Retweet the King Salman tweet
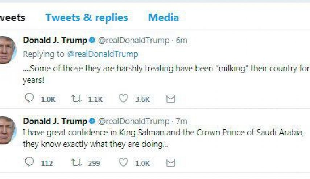Viewport: 310px width, 179px height. point(77,163)
